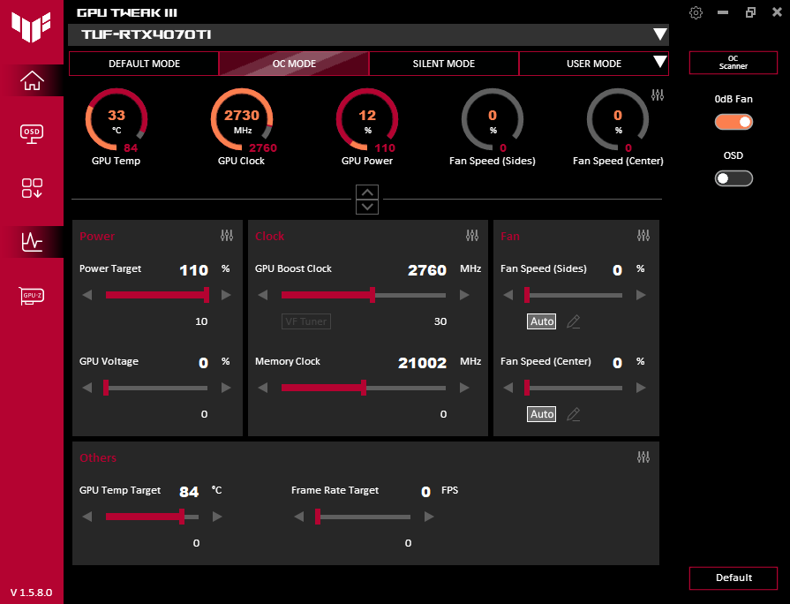Screen dimensions: 790x604
Task: Click the GPU Clock gauge
Action: pyautogui.click(x=242, y=120)
